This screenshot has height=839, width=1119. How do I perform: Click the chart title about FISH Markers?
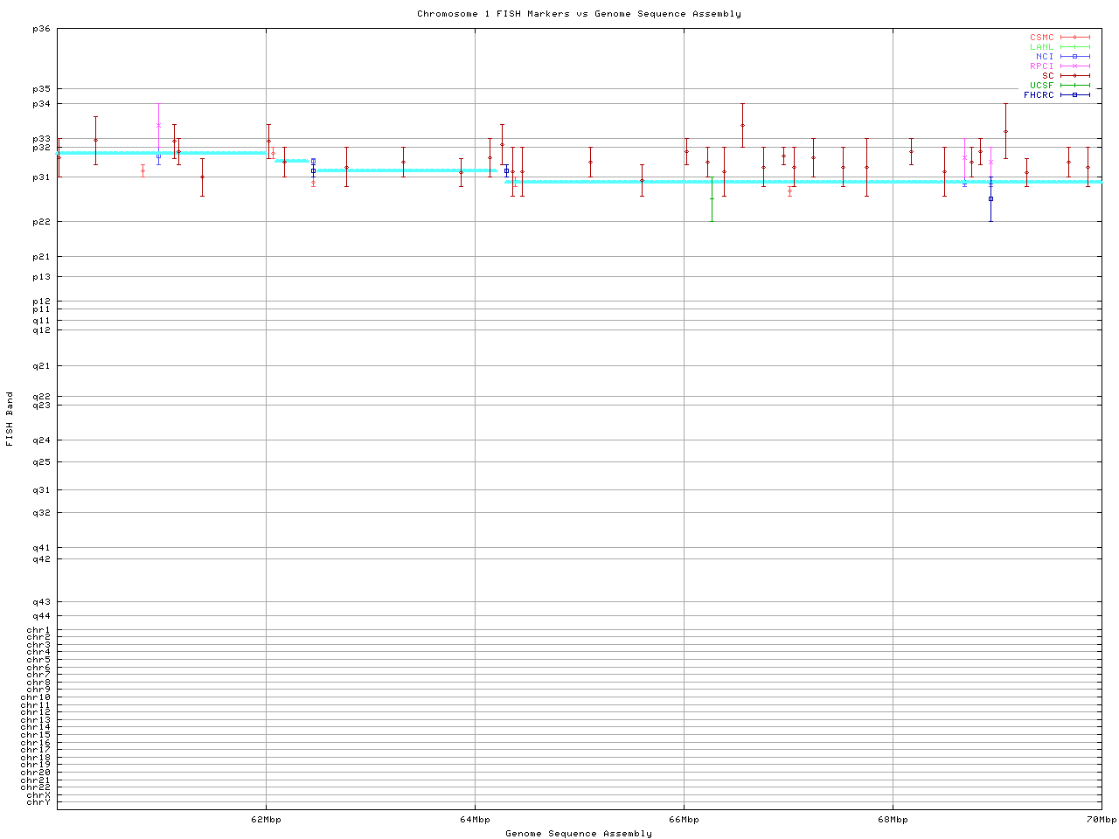click(579, 14)
